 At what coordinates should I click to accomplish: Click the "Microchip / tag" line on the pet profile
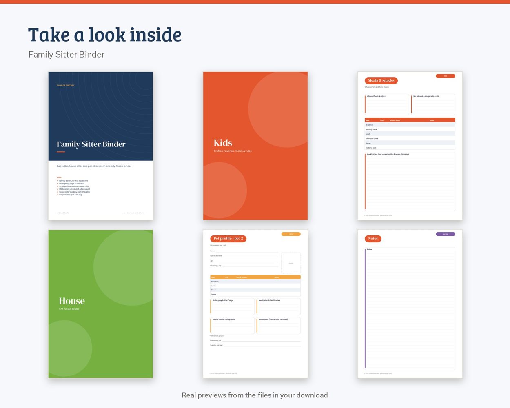244,266
